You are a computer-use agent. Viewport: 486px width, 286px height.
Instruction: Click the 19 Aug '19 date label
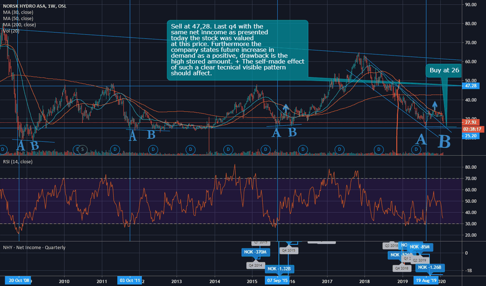(x=427, y=280)
